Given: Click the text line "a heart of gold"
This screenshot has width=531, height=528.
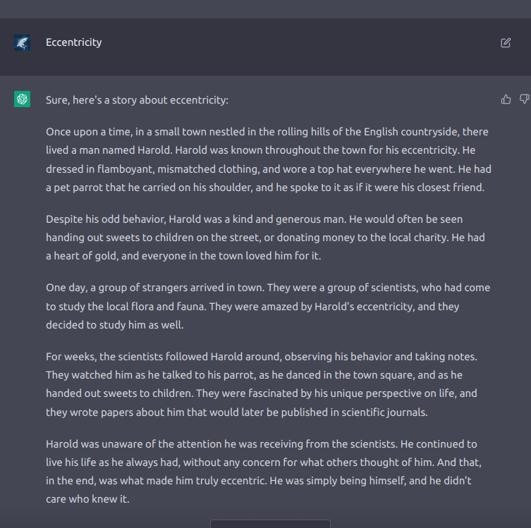Looking at the screenshot, I should [183, 256].
